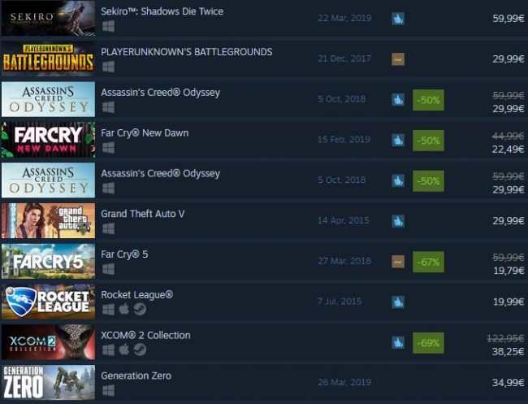Click the Far Cry New Dawn thumbs-up icon
This screenshot has width=528, height=404.
[398, 140]
